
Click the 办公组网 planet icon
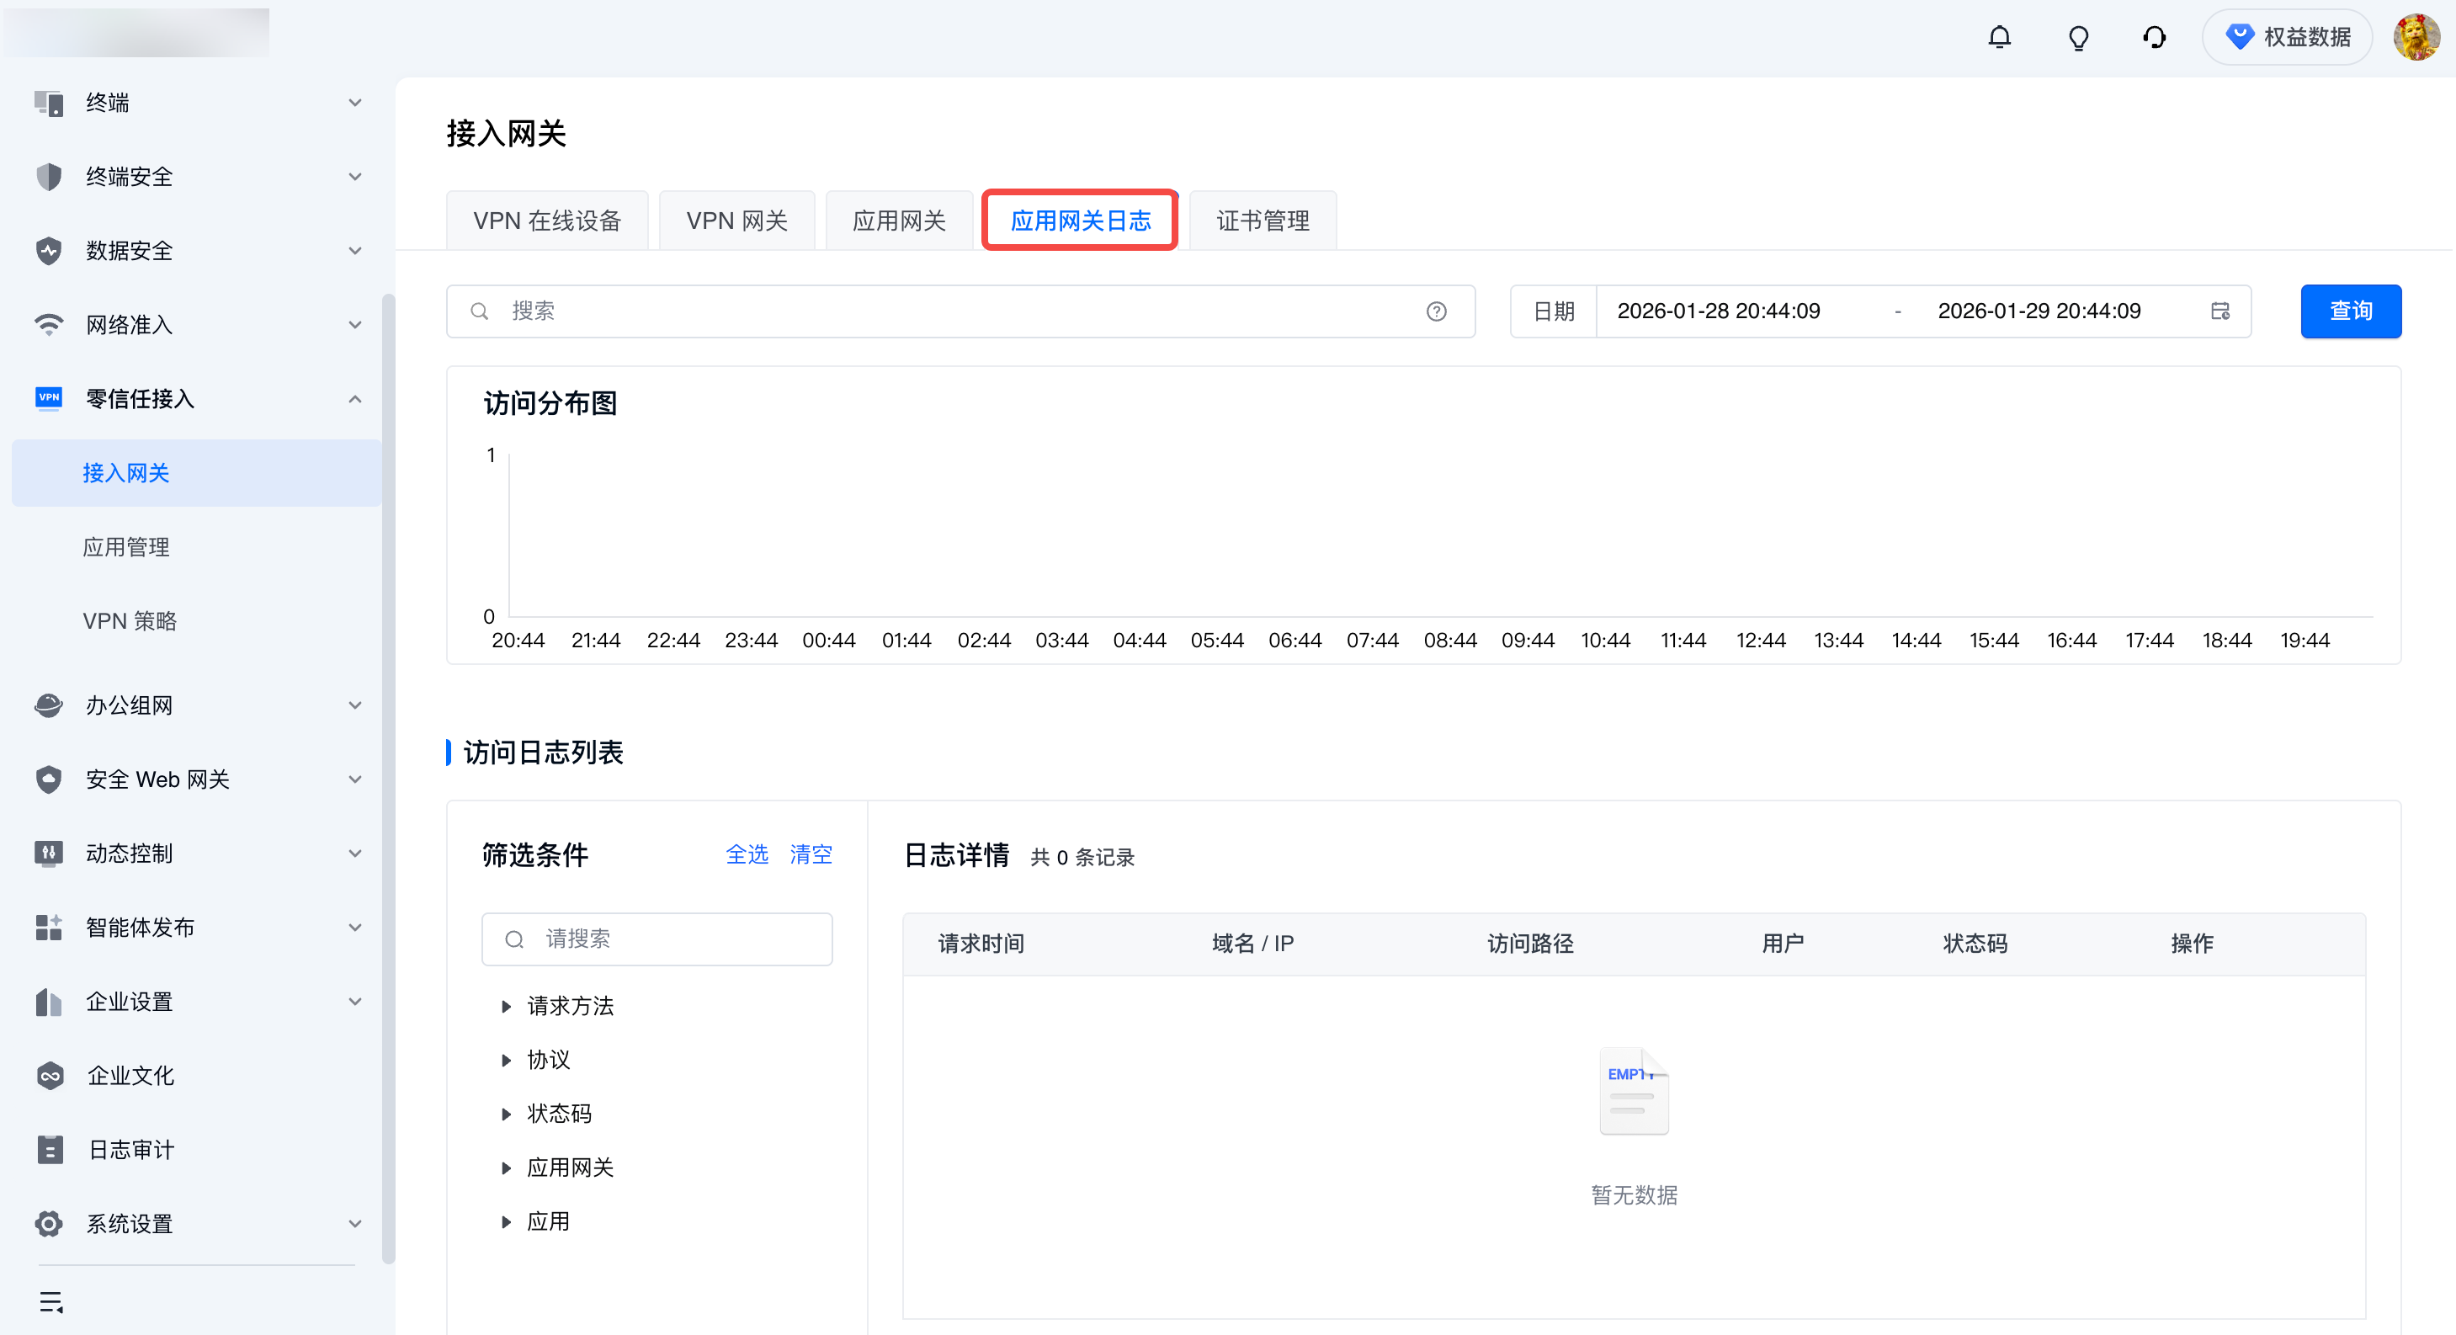click(49, 705)
